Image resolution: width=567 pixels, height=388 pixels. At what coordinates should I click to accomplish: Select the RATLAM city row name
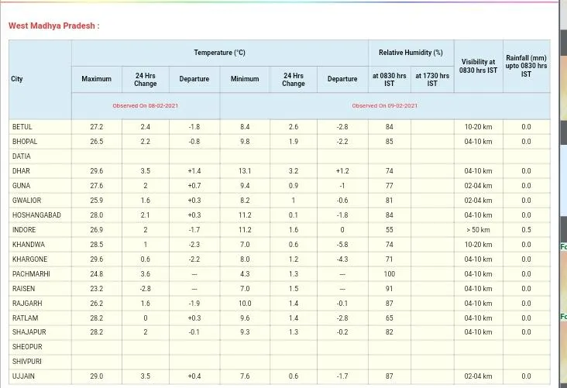(x=26, y=318)
